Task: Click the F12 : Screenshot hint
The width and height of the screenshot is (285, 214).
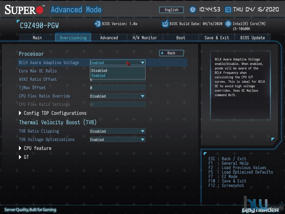Action: click(x=226, y=185)
